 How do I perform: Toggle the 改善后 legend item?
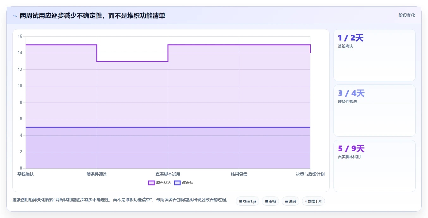(x=184, y=183)
